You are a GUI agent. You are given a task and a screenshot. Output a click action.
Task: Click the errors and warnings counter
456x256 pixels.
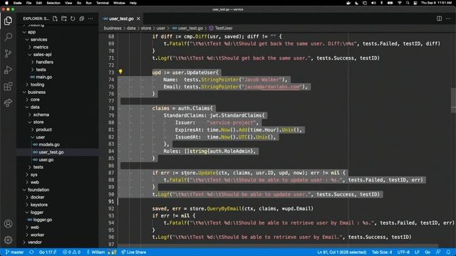(x=71, y=252)
